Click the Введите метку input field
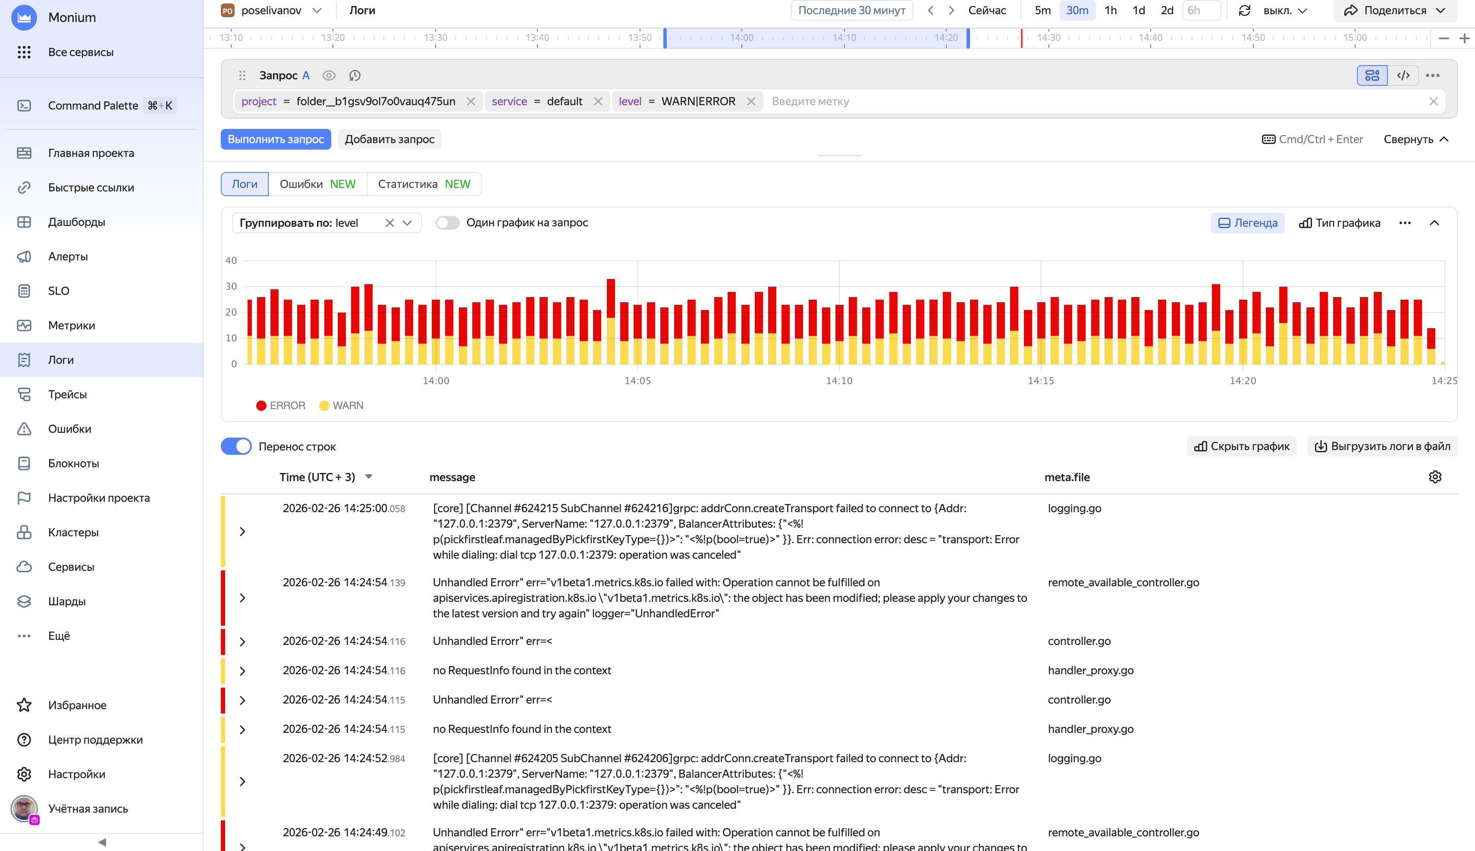1475x851 pixels. (811, 101)
